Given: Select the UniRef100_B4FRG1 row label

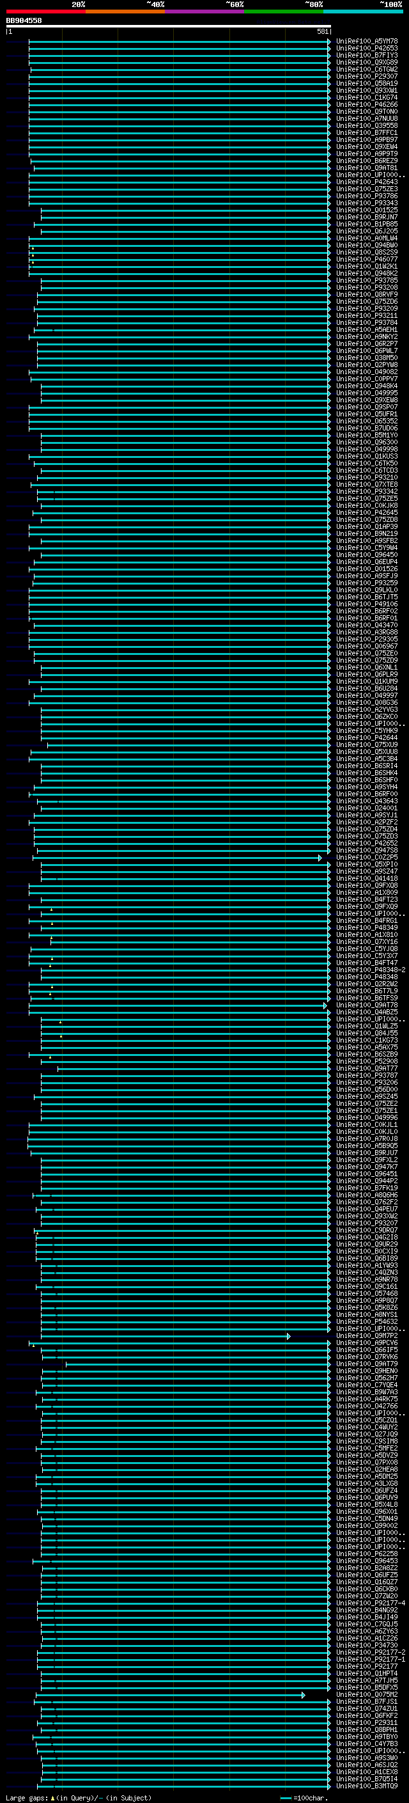Looking at the screenshot, I should (x=367, y=920).
